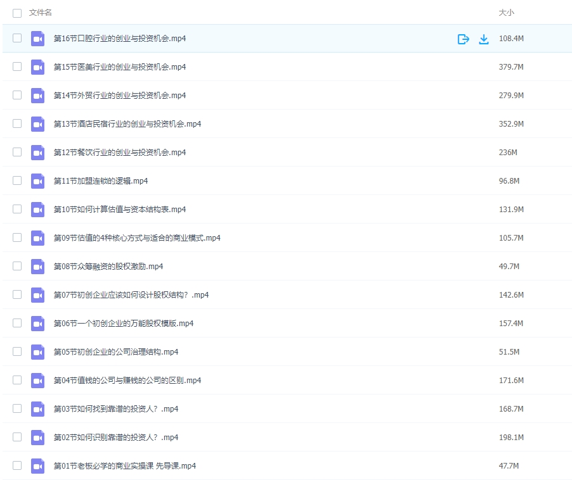The width and height of the screenshot is (572, 480).
Task: Click the video icon beside 第10节 estimation file
Action: click(x=37, y=209)
